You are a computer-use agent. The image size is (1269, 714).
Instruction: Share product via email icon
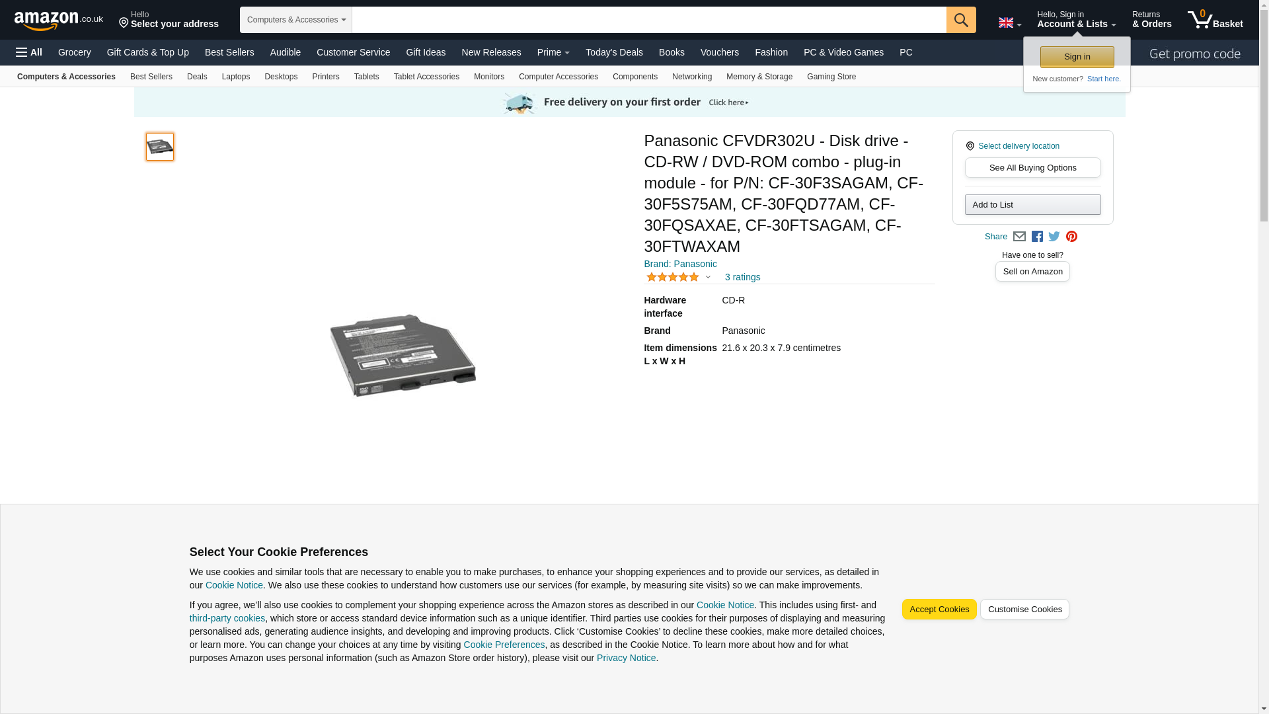click(x=1019, y=237)
